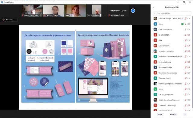Click the blue next-page arrow in video strip
Viewport: 193px width, 118px height.
click(x=133, y=11)
